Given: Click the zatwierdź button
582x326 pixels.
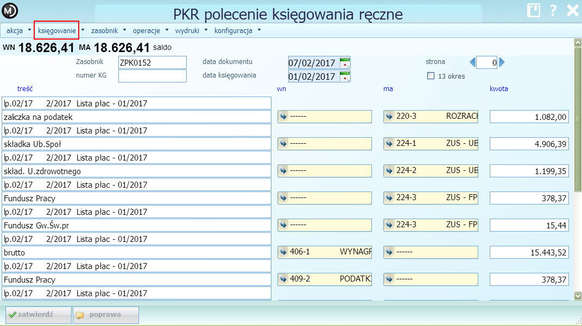Looking at the screenshot, I should point(37,315).
